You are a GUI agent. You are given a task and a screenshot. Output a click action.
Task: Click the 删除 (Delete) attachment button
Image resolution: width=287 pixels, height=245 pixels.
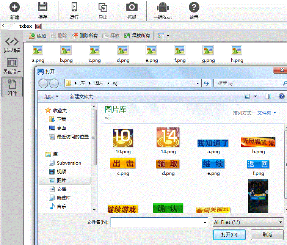(x=59, y=36)
